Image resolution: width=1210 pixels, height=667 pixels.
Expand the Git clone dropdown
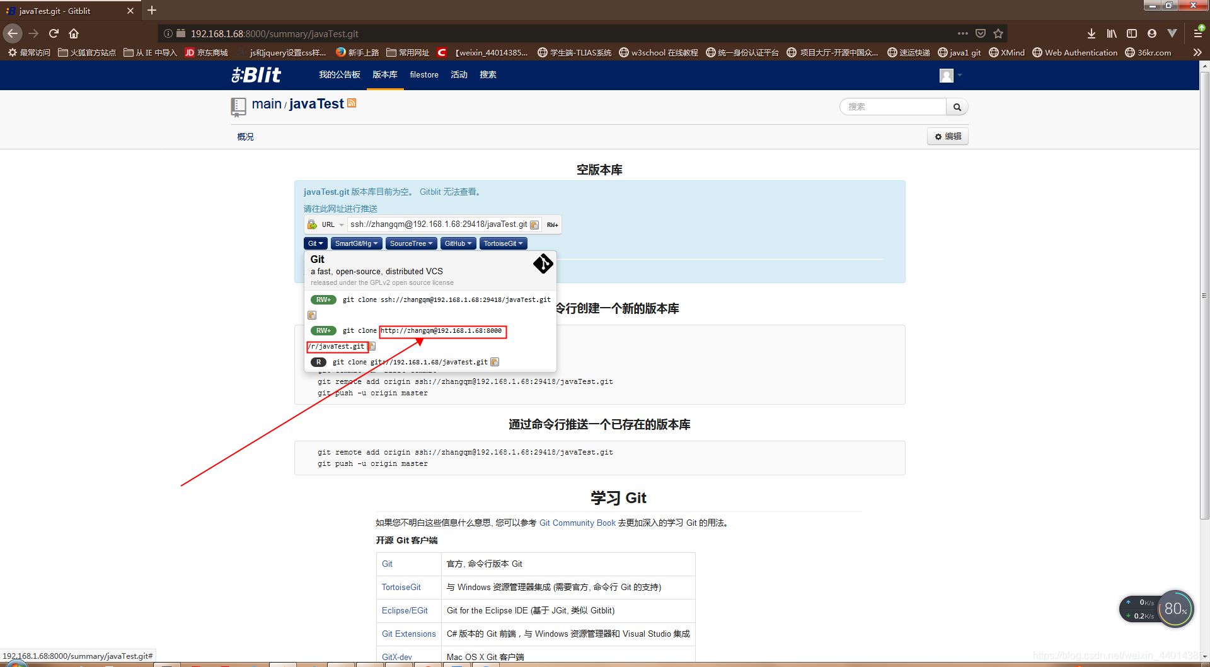pos(316,243)
